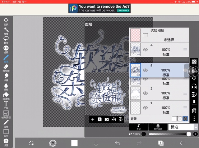Viewport: 199px width, 148px height.
Task: Open the FX filter tool
Action: coord(6,48)
